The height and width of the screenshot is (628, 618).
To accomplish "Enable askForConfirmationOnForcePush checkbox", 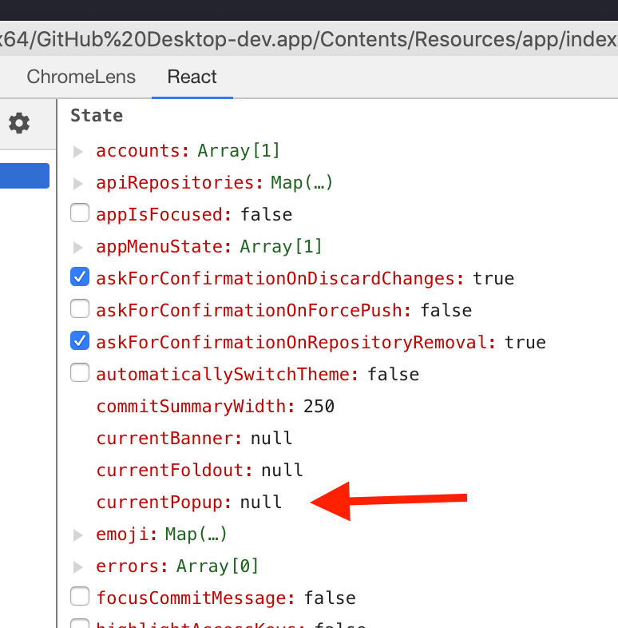I will click(80, 308).
